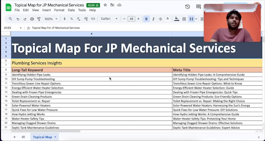
Task: Move document to folder icon
Action: pos(112,5)
